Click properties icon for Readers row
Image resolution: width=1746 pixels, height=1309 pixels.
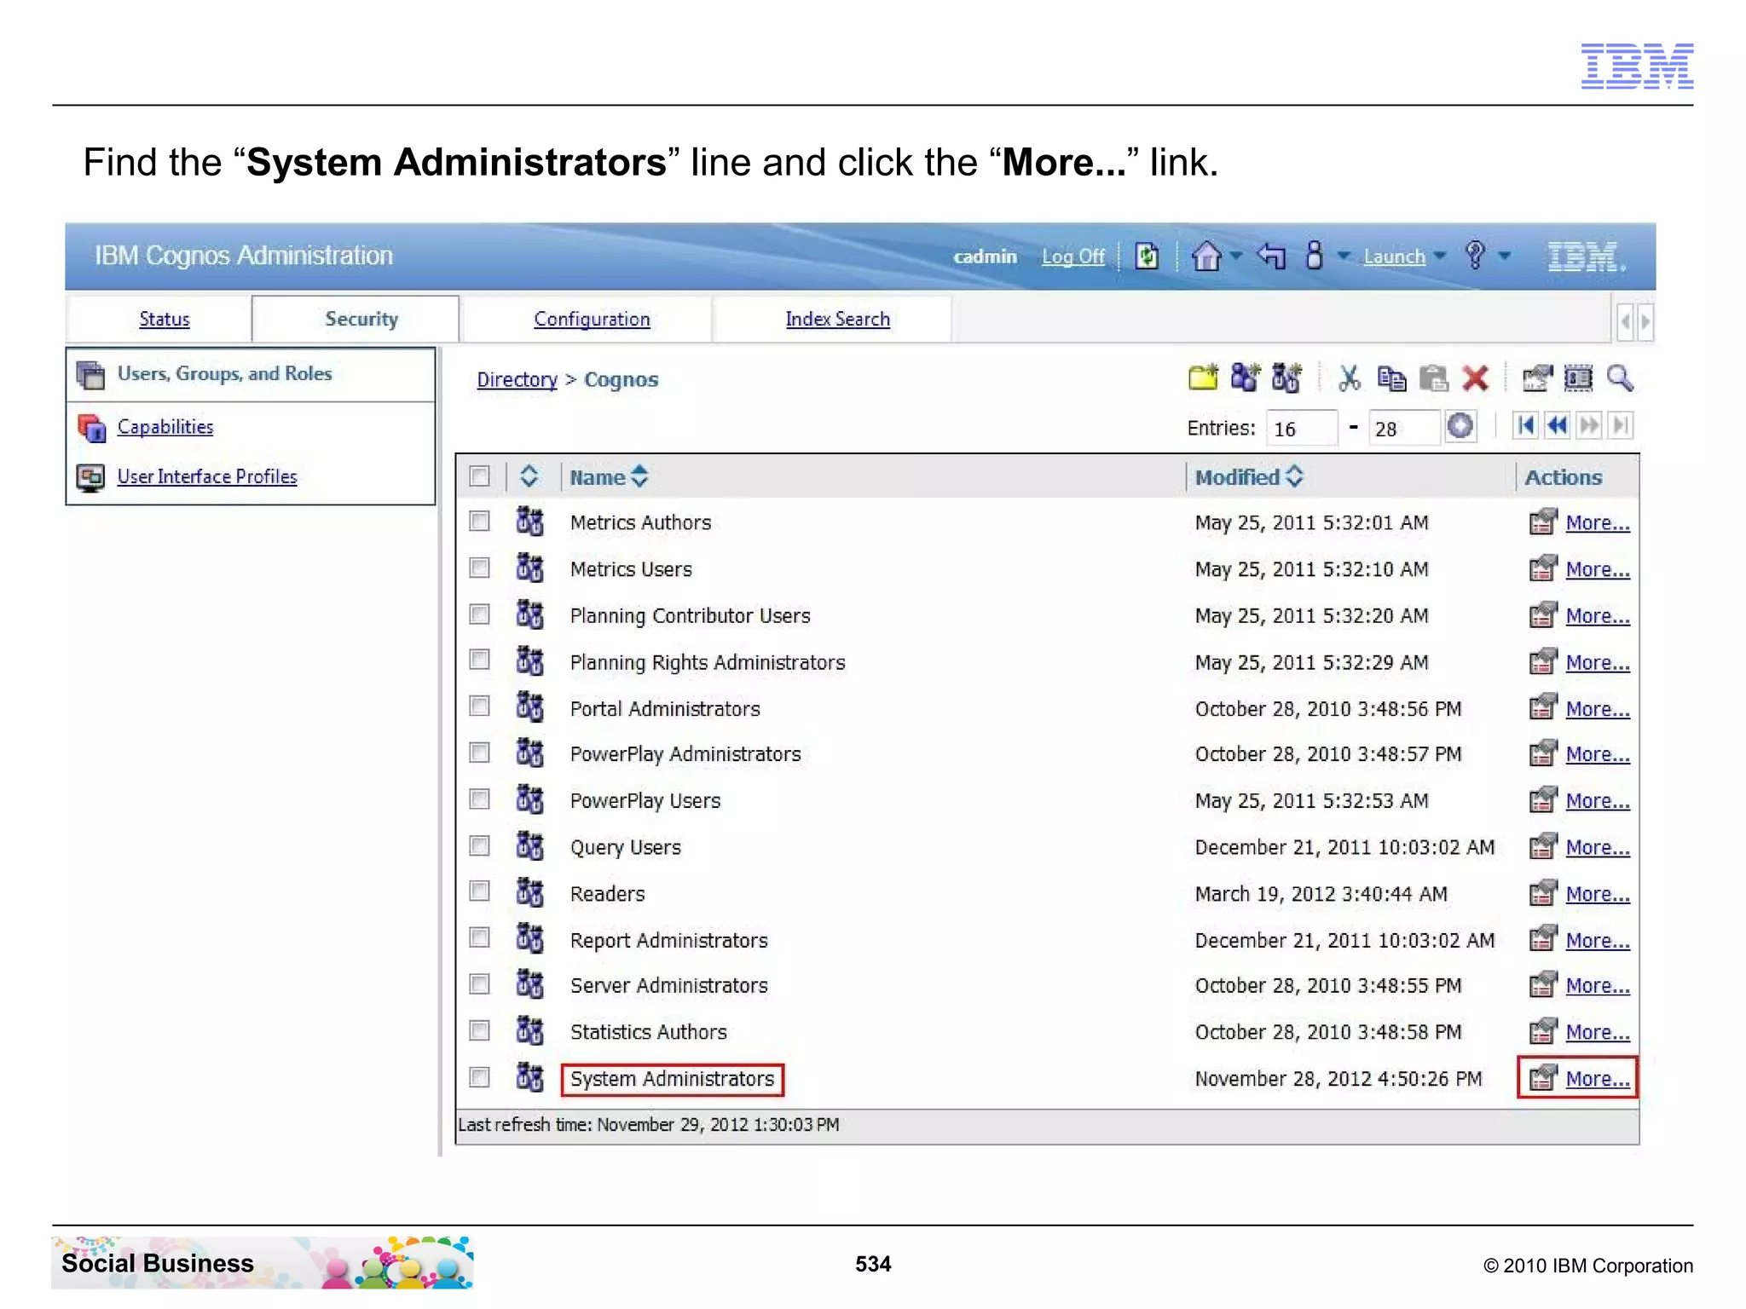tap(1542, 893)
